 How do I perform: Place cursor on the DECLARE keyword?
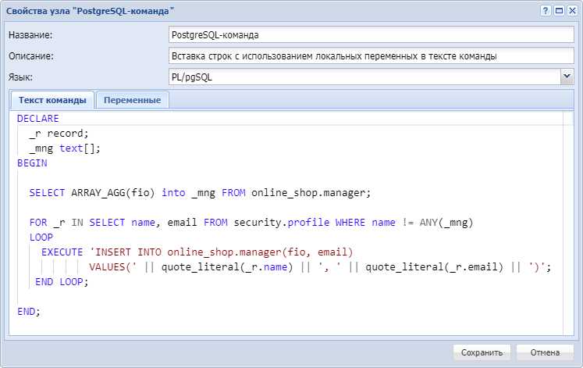click(38, 119)
